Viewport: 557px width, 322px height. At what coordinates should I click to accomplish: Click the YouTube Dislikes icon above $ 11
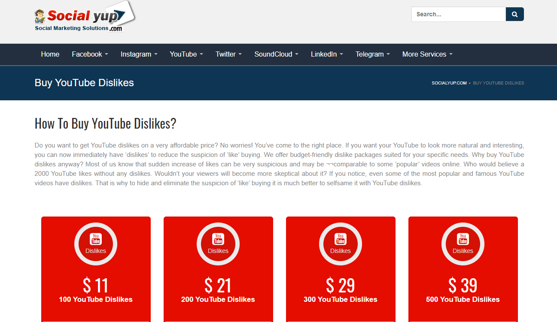(x=96, y=244)
